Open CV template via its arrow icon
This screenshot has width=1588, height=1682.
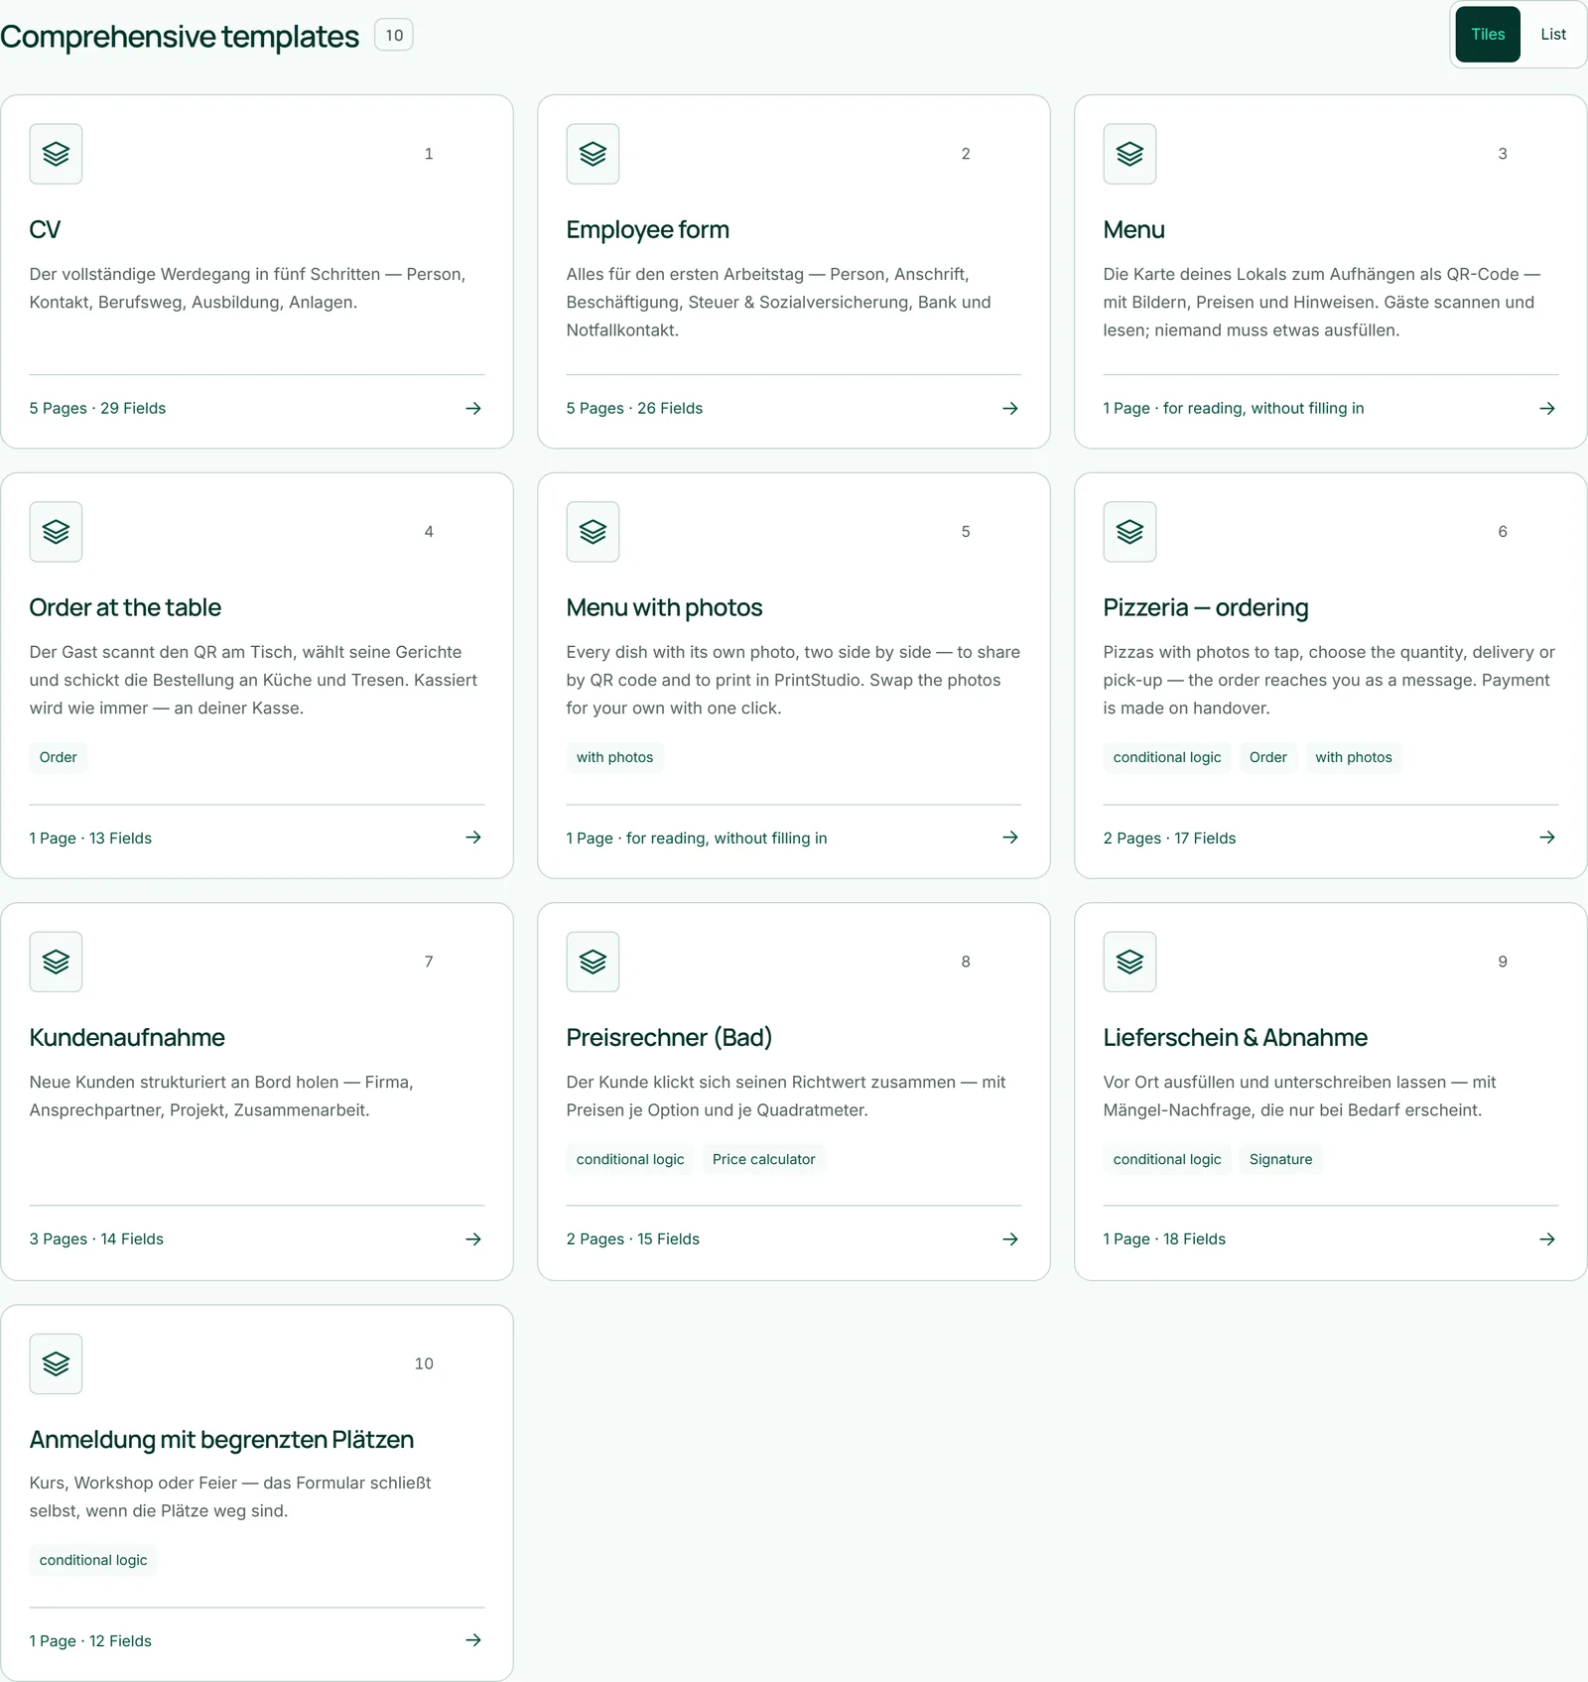(x=473, y=408)
